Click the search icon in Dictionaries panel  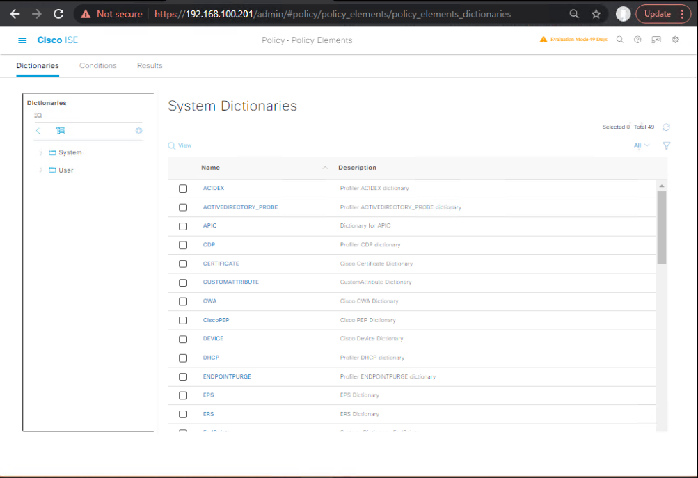pyautogui.click(x=38, y=115)
